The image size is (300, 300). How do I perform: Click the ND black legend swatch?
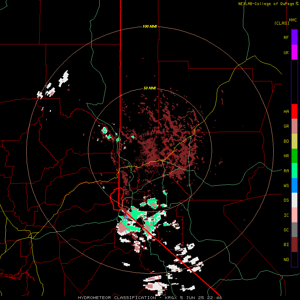click(294, 259)
